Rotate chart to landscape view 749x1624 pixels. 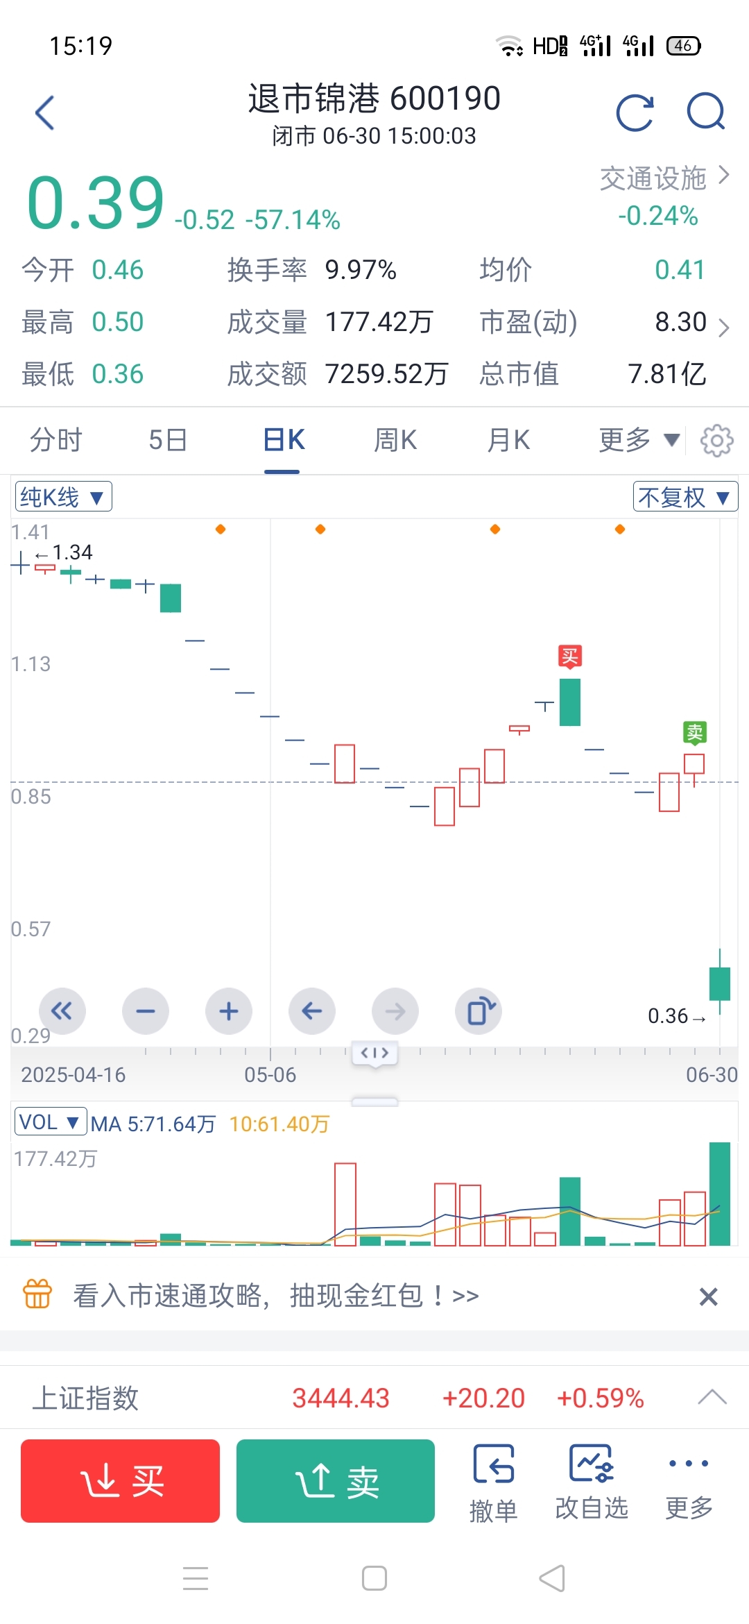click(479, 1011)
